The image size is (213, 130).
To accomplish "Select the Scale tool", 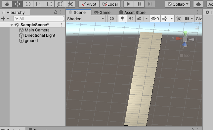I will click(39, 4).
